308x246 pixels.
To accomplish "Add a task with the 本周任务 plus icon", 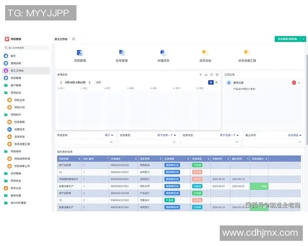I will point(201,74).
